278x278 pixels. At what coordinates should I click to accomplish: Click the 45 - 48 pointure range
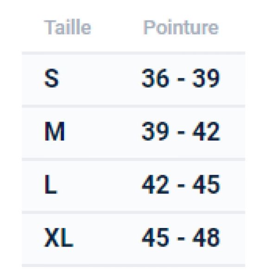(181, 238)
